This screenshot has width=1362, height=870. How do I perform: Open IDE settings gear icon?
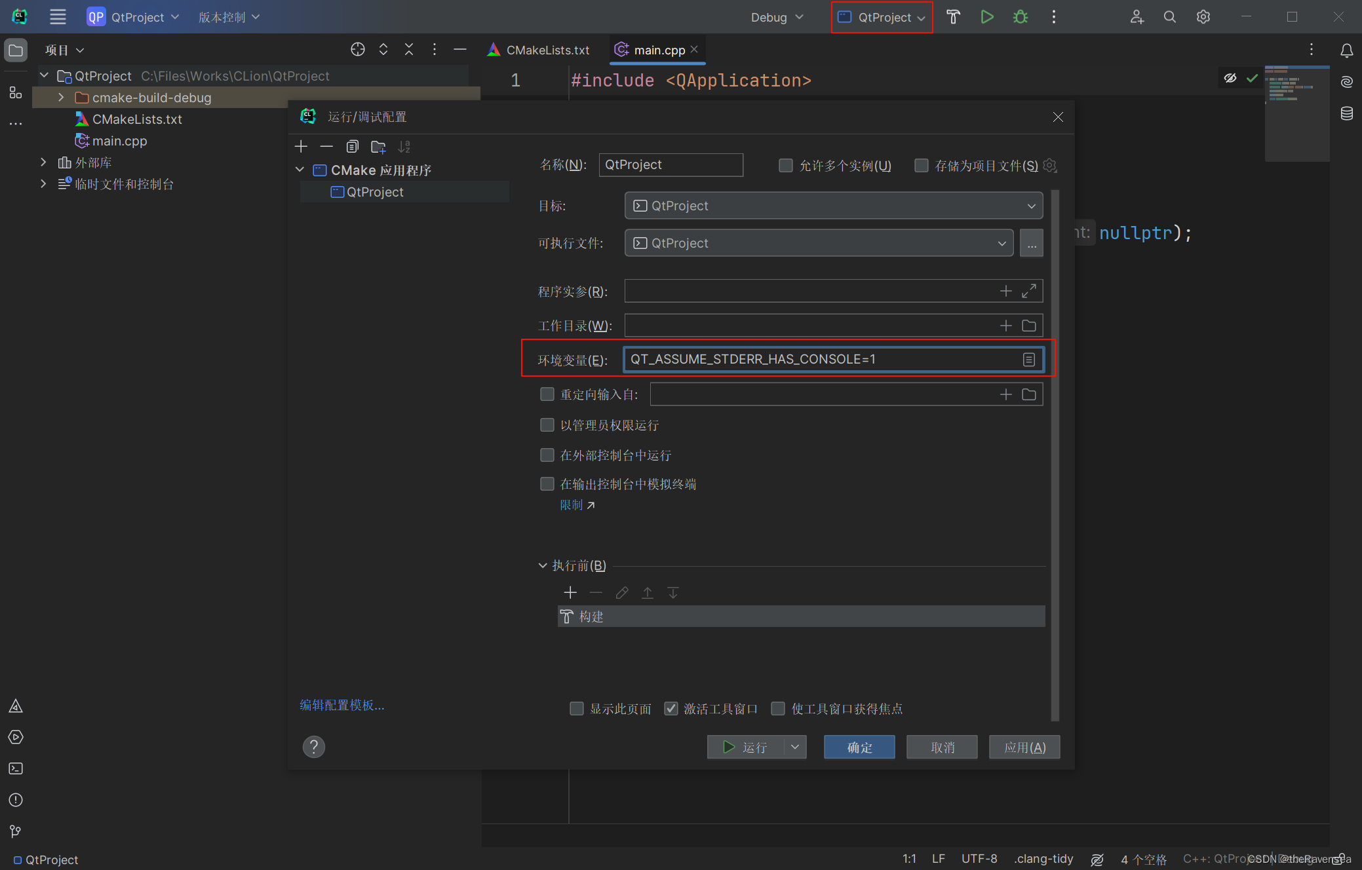(1203, 17)
